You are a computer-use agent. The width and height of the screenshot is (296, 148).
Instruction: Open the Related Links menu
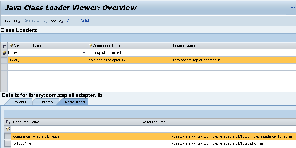point(35,20)
